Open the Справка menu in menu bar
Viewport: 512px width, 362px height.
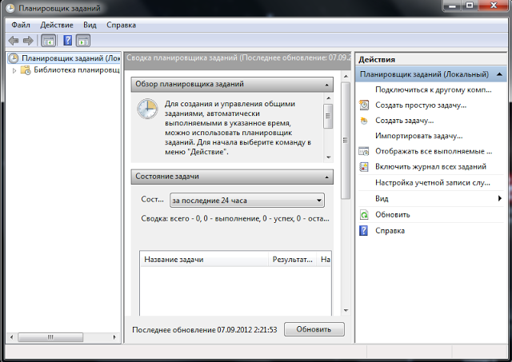tap(121, 25)
